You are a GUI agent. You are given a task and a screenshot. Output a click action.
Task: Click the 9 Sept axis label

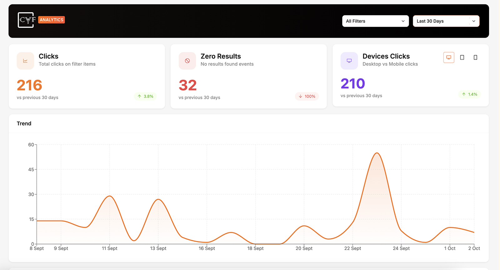pyautogui.click(x=61, y=248)
